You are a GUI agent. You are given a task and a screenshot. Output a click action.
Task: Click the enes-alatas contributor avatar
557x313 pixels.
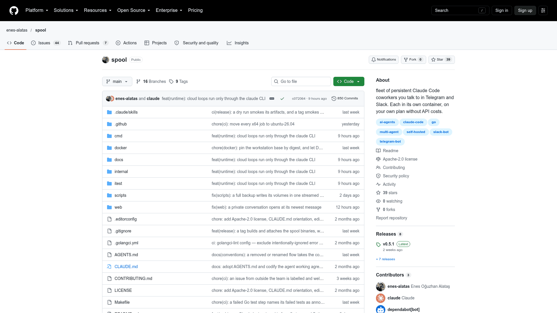click(381, 286)
